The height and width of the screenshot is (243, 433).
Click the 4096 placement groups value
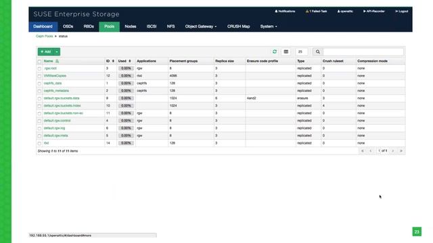(x=173, y=76)
